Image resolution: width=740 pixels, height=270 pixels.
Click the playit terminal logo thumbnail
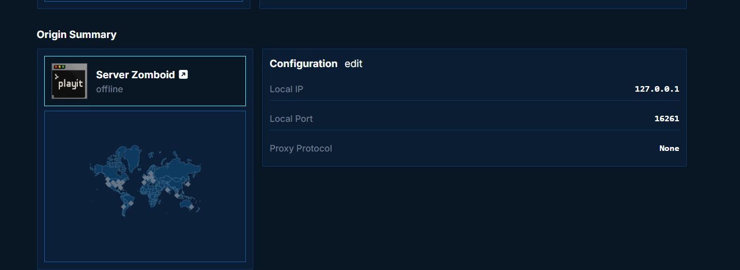[x=69, y=81]
